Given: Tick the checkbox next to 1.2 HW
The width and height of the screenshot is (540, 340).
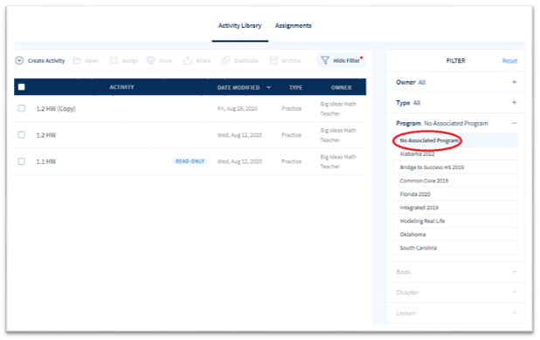Looking at the screenshot, I should 21,134.
